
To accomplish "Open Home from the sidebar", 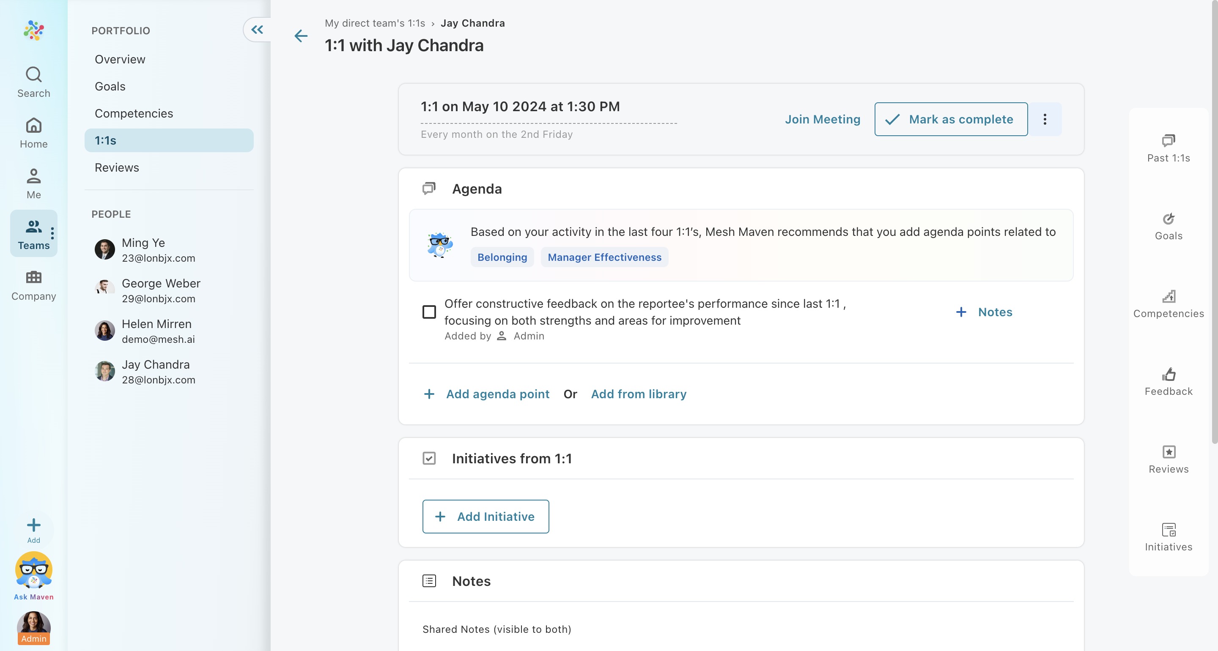I will click(33, 133).
